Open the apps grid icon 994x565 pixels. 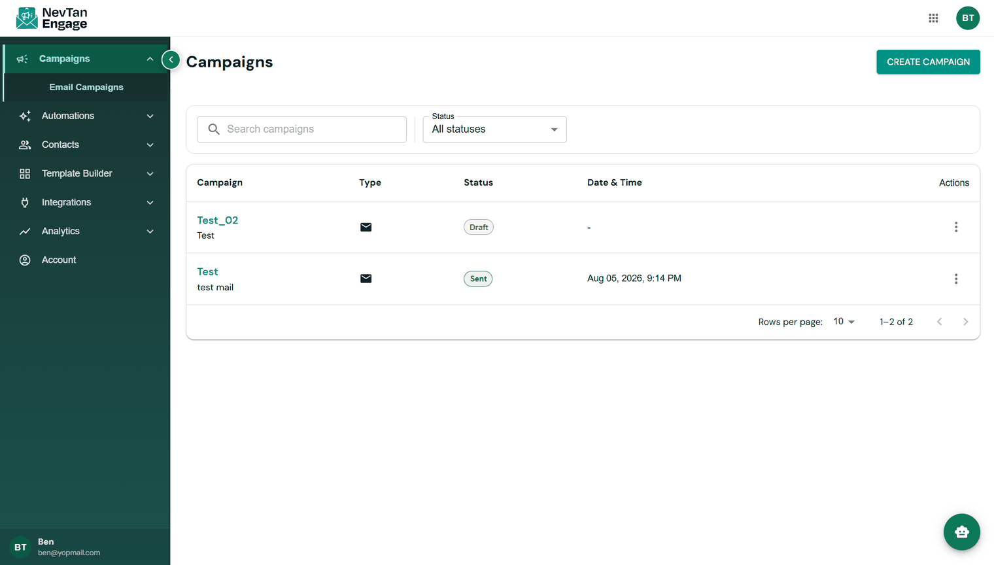pos(933,18)
